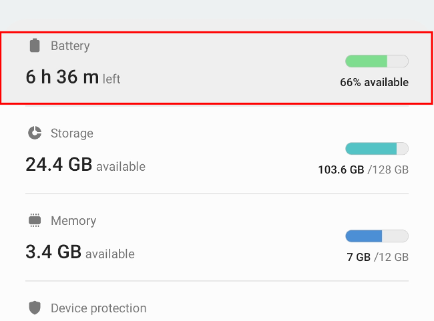Select the 66% available battery text
Viewport: 434px width, 321px height.
[x=374, y=83]
